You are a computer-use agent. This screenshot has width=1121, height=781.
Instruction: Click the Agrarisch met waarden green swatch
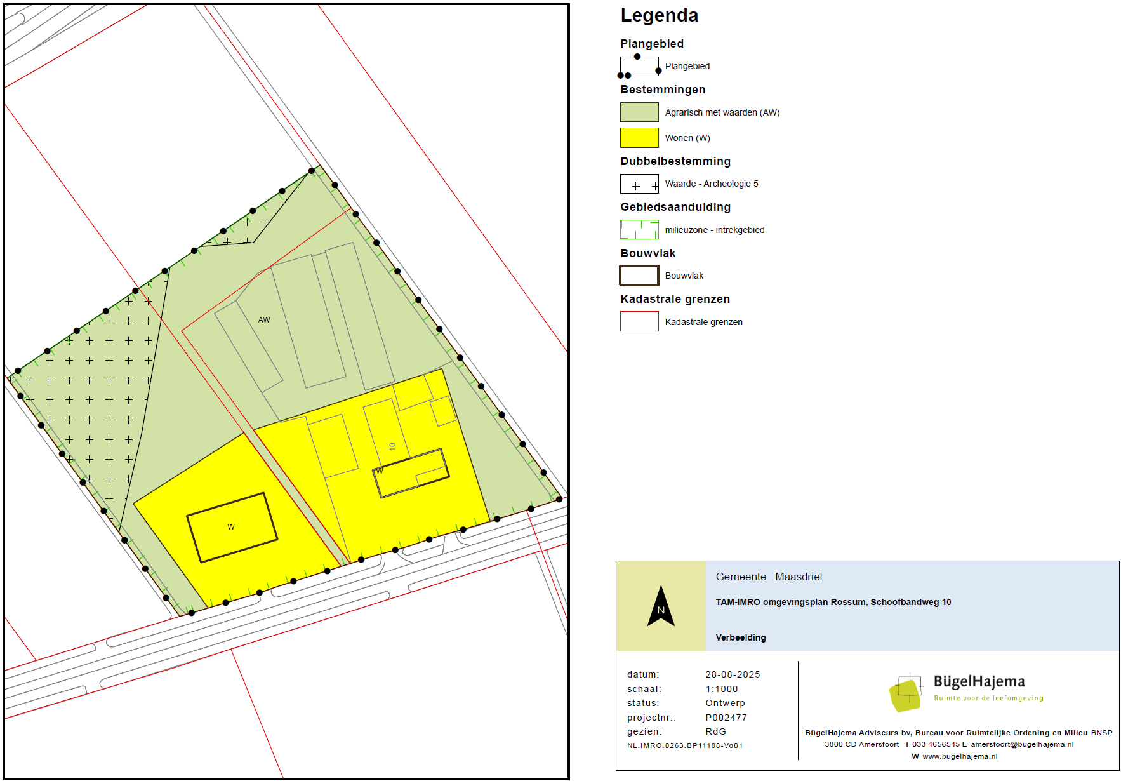[639, 112]
